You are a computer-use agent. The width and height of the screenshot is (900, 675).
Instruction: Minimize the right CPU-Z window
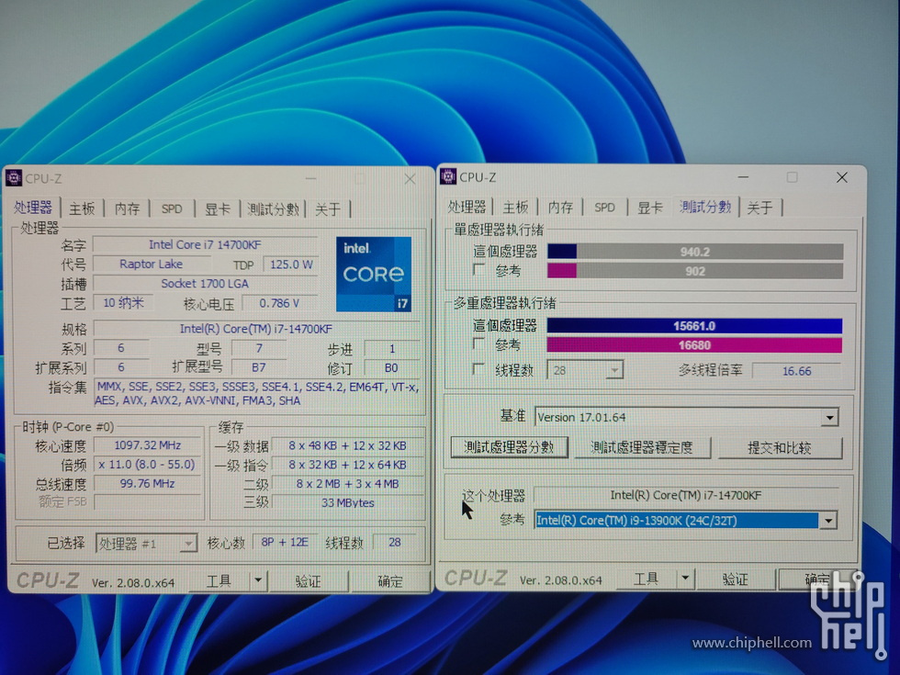743,177
